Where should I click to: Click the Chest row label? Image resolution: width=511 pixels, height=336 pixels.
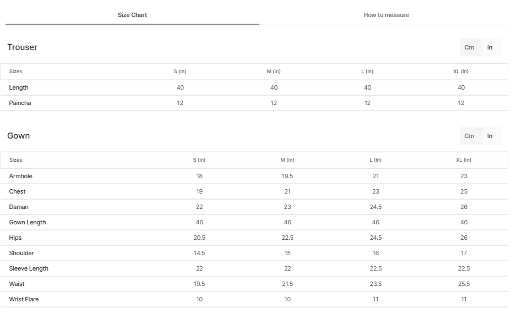(18, 191)
